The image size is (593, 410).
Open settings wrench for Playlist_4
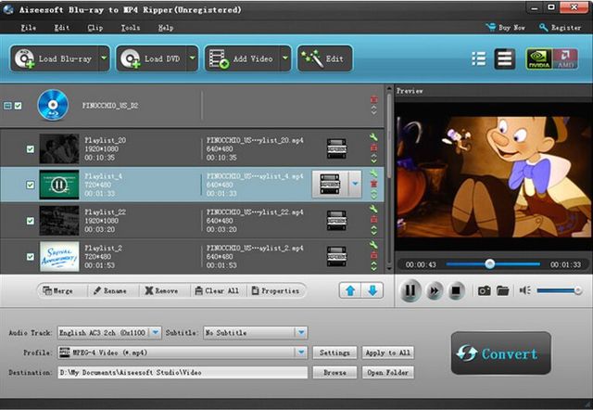[x=373, y=173]
